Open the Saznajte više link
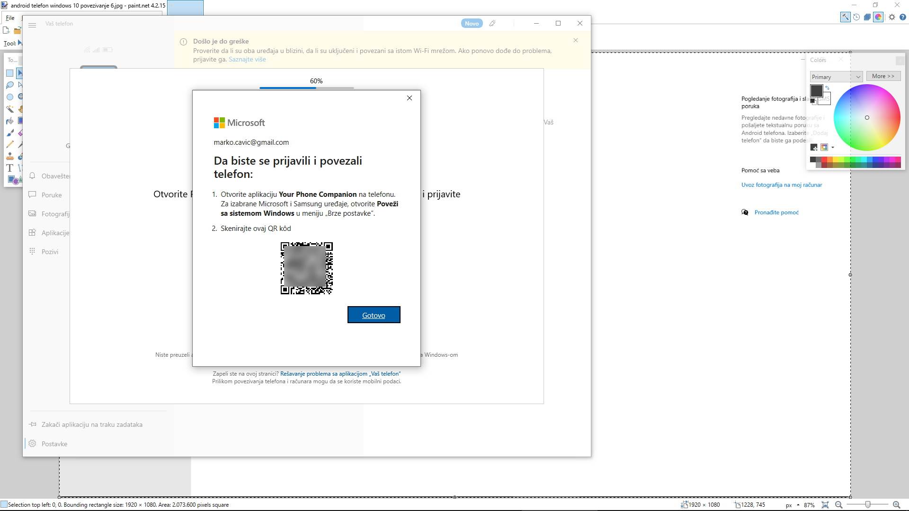The width and height of the screenshot is (909, 511). click(x=247, y=59)
